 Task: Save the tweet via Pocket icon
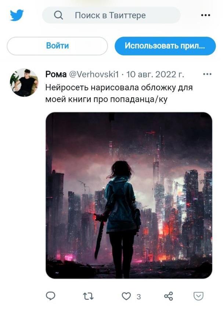198,296
